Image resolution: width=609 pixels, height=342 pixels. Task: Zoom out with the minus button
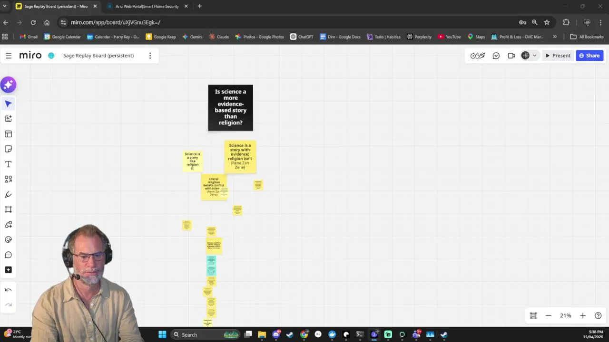(x=548, y=315)
